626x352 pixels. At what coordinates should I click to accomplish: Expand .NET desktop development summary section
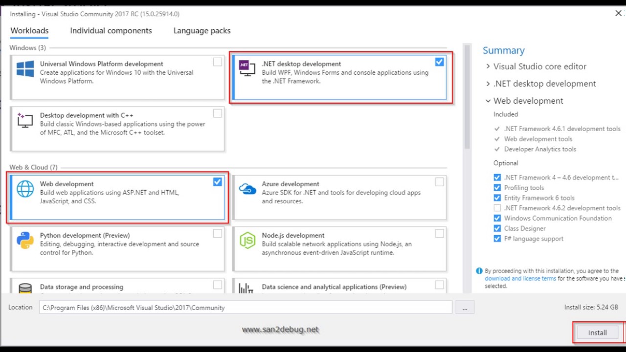pyautogui.click(x=488, y=84)
